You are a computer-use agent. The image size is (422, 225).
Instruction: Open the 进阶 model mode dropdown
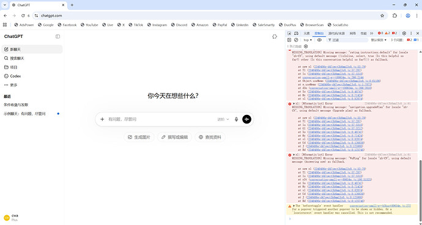click(223, 119)
